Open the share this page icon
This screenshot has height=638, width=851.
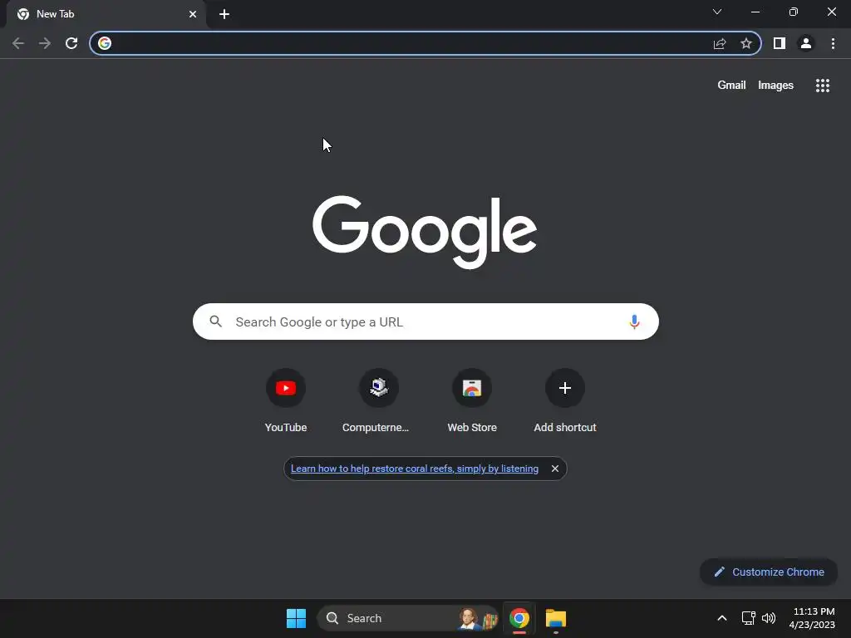(x=720, y=43)
